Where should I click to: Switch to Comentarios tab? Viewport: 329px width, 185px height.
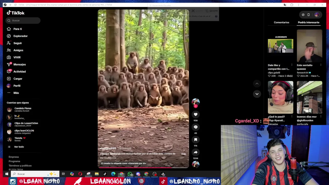click(281, 22)
